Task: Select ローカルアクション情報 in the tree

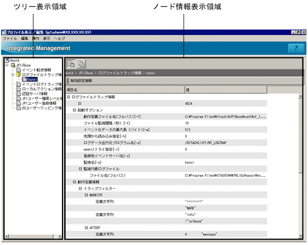Action: [41, 89]
